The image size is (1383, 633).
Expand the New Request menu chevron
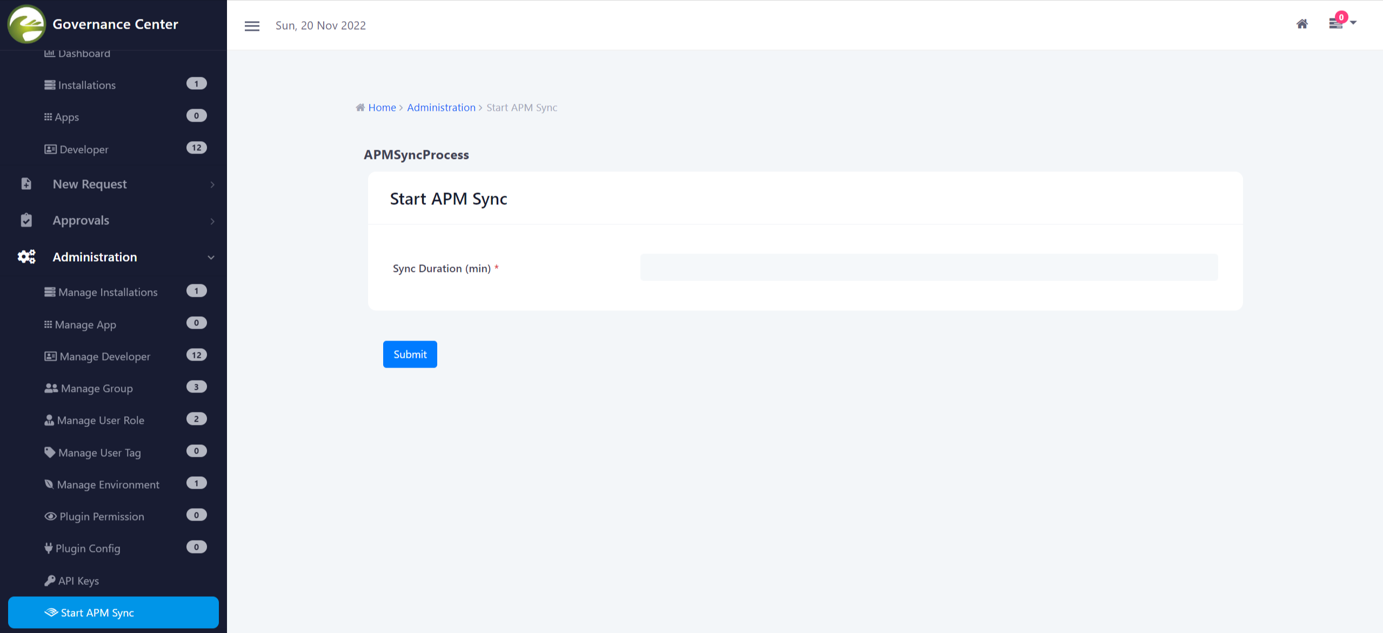[x=212, y=184]
